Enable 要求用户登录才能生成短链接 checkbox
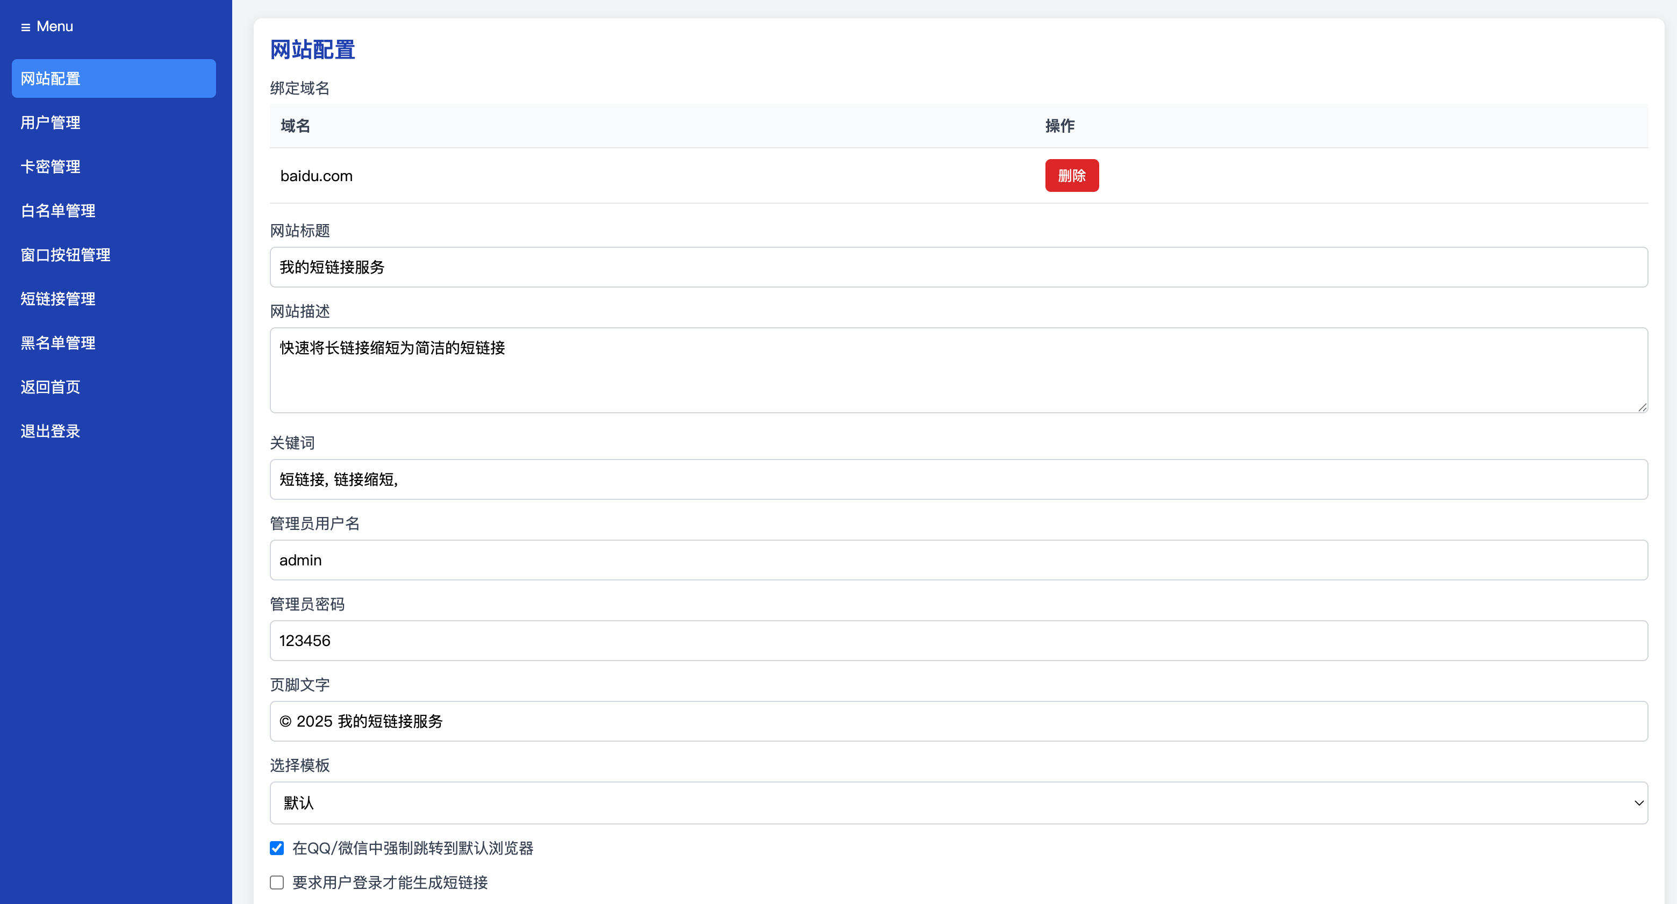1677x904 pixels. click(x=277, y=883)
